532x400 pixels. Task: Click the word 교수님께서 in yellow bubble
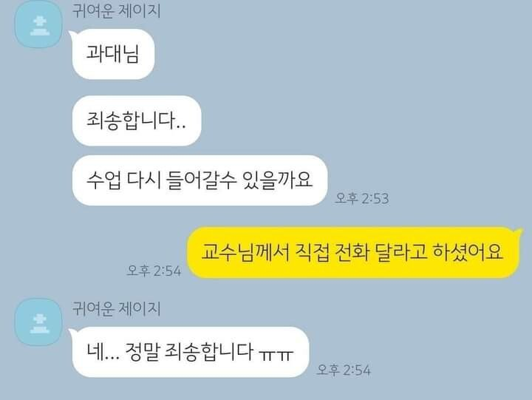245,253
